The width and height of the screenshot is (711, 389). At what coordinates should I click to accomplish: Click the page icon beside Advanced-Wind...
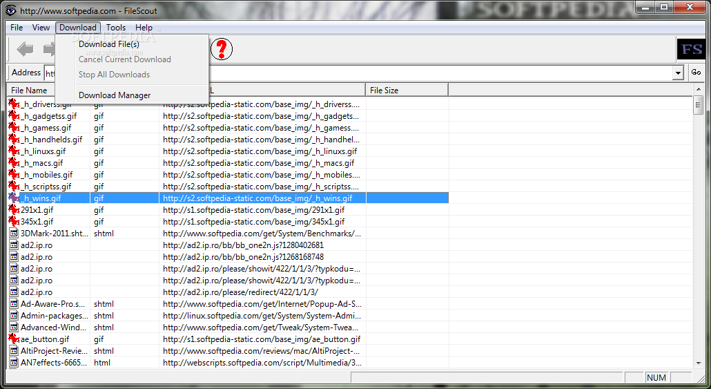pos(14,328)
